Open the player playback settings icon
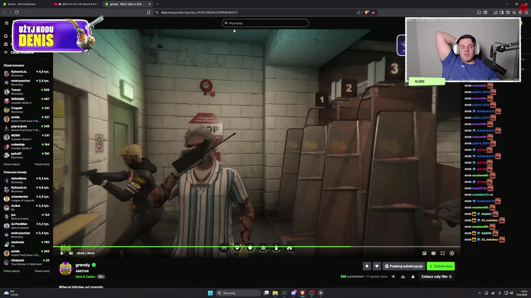 (x=452, y=253)
